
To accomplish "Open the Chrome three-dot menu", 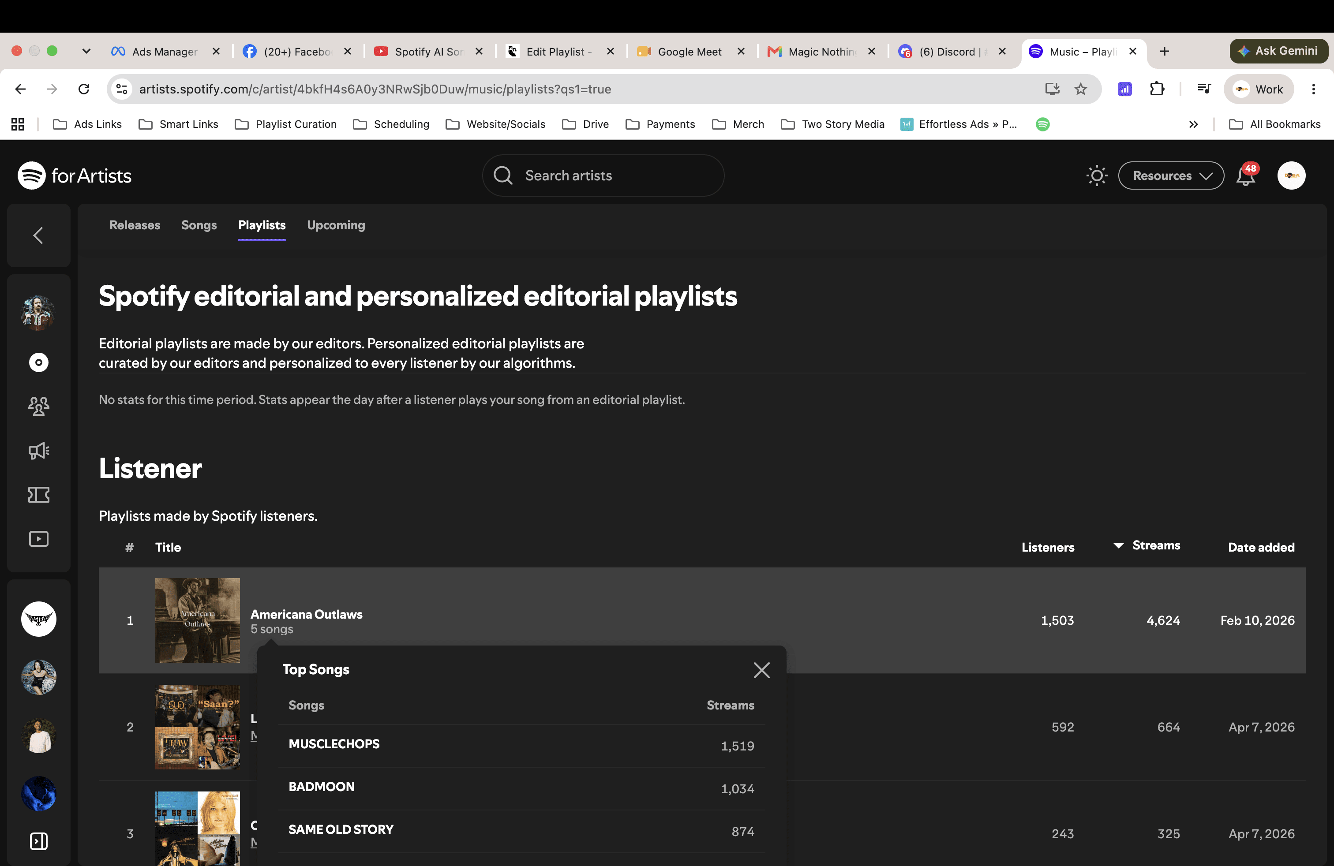I will tap(1313, 89).
